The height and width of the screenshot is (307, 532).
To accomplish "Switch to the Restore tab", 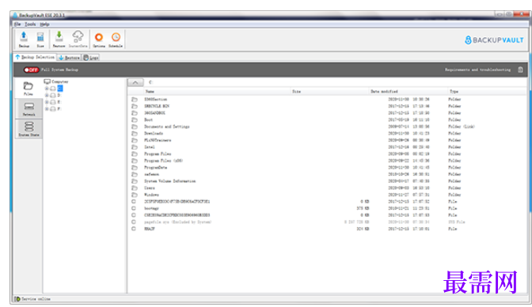I will [x=69, y=58].
